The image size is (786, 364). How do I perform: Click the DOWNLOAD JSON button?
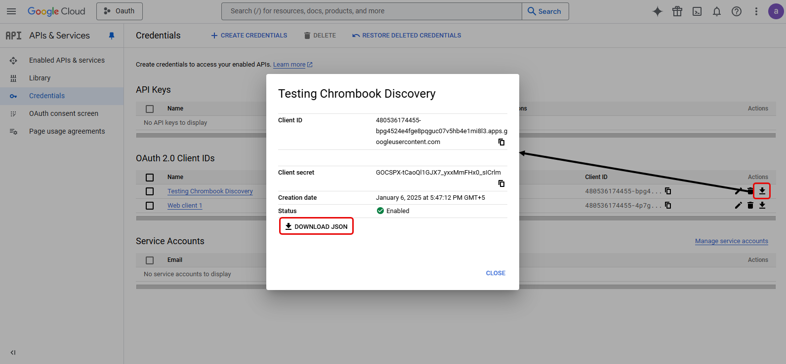(317, 226)
